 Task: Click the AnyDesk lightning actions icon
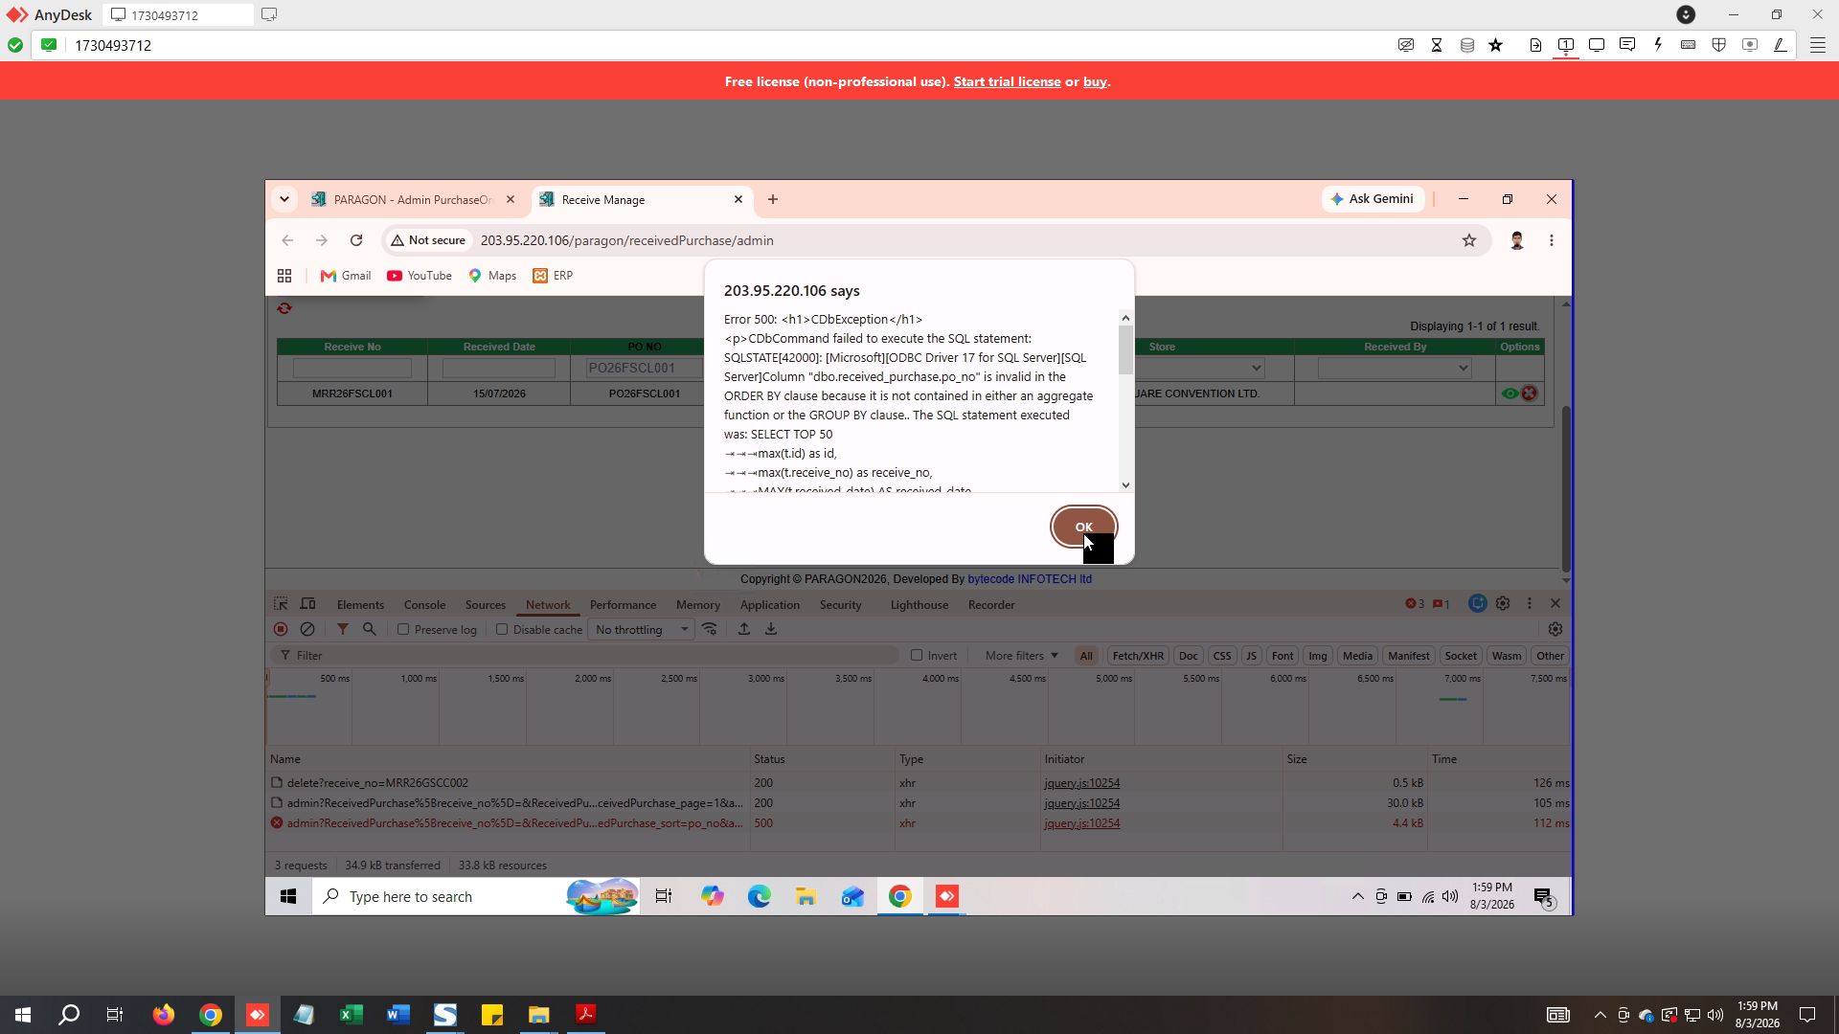click(1658, 45)
